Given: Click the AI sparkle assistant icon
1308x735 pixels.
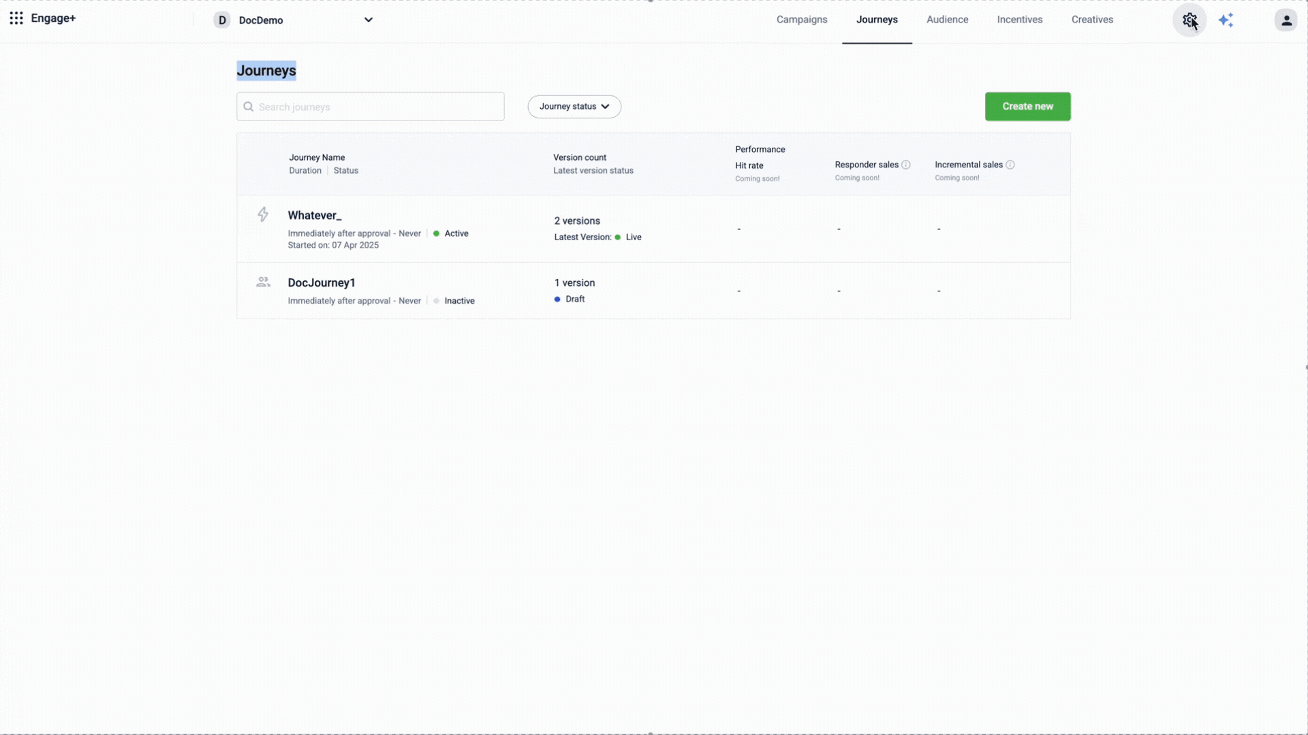Looking at the screenshot, I should tap(1226, 20).
